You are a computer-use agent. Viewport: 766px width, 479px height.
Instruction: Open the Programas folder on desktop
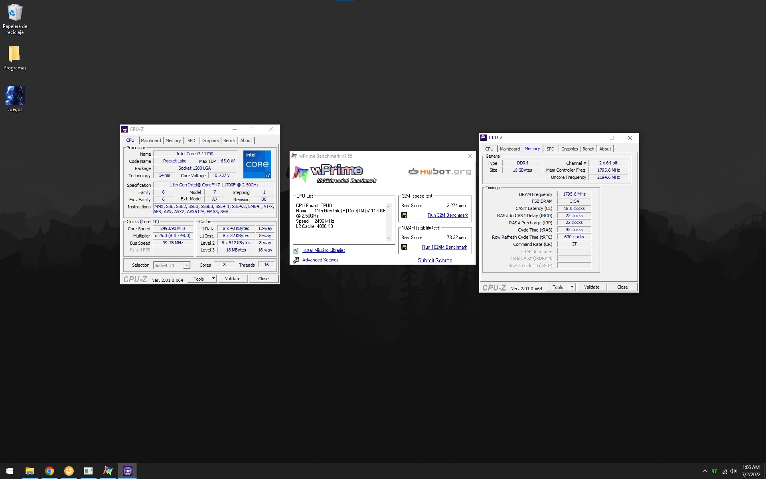pyautogui.click(x=15, y=58)
